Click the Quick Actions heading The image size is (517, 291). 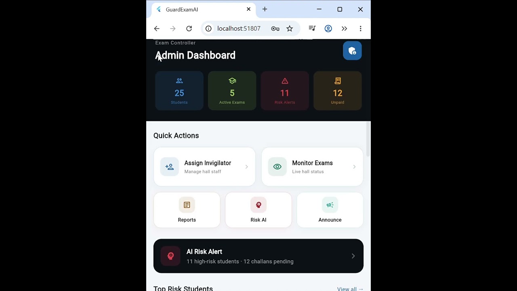(176, 135)
